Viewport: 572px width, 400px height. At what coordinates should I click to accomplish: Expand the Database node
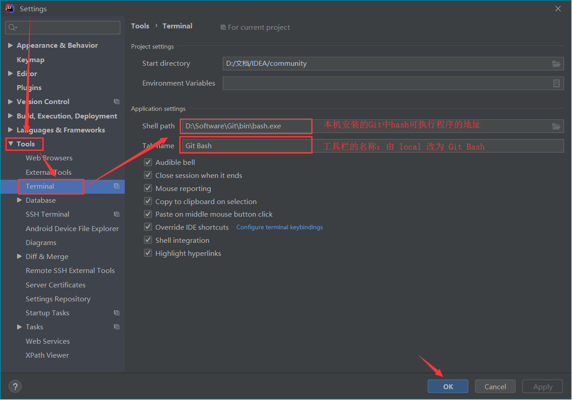18,200
